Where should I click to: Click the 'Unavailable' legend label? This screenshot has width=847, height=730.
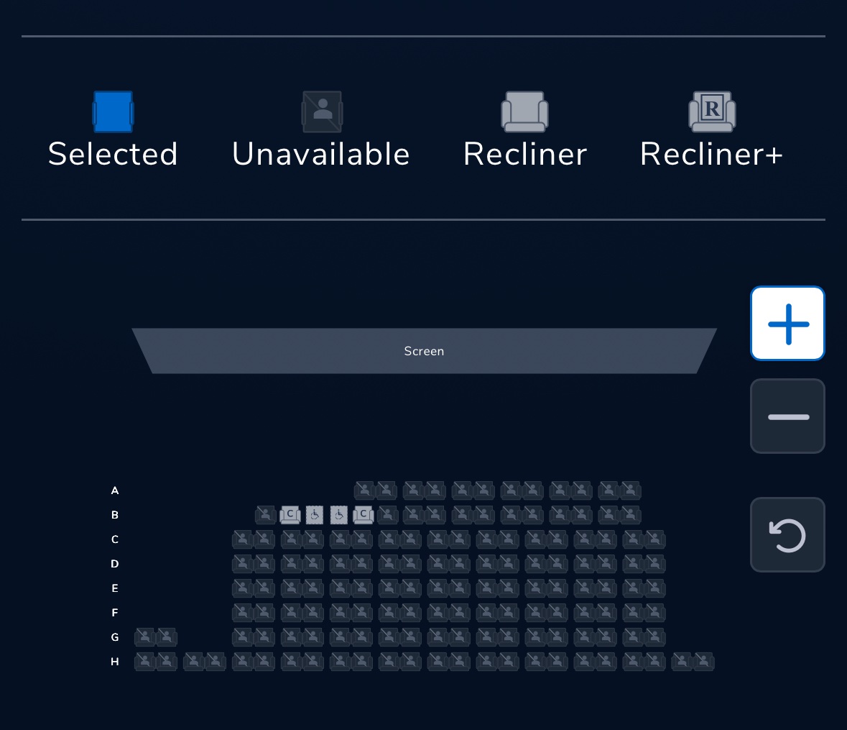[321, 154]
